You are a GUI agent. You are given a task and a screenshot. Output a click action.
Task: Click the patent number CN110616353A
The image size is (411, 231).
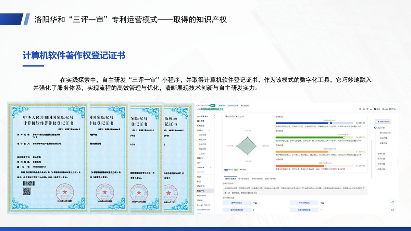[203, 105]
